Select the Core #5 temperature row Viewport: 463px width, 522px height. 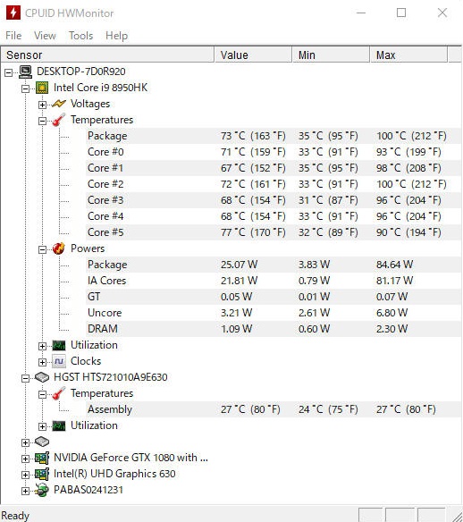pos(274,232)
